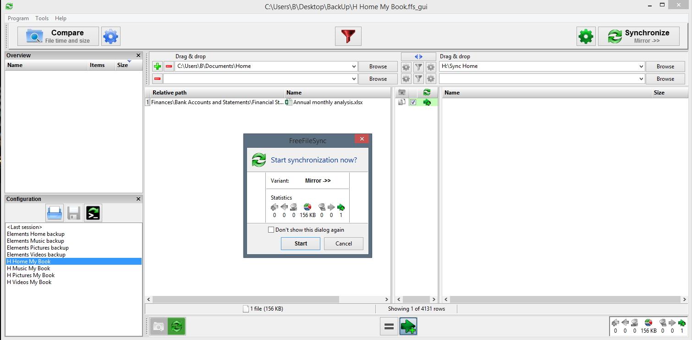Screen dimensions: 692x340
Task: Click the Save as batch job terminal icon
Action: 93,213
